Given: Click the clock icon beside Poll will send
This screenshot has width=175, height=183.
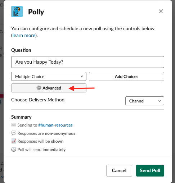Looking at the screenshot, I should tap(14, 149).
